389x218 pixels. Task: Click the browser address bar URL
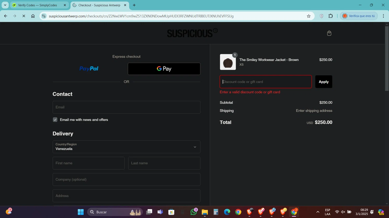[141, 16]
